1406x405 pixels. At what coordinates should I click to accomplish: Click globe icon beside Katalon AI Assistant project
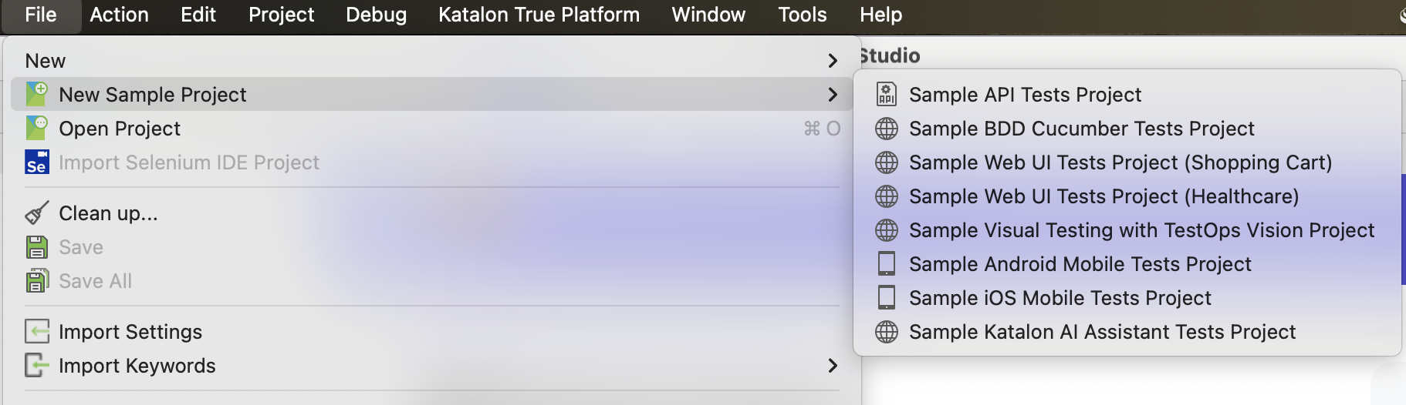pyautogui.click(x=887, y=331)
